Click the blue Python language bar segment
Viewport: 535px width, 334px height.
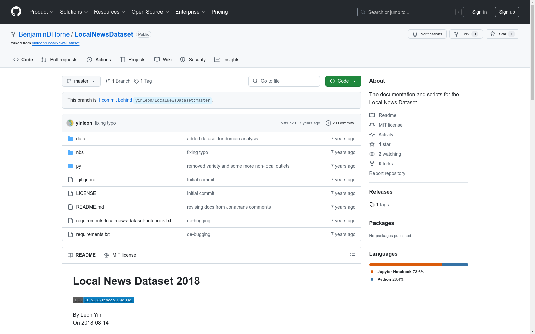tap(455, 265)
